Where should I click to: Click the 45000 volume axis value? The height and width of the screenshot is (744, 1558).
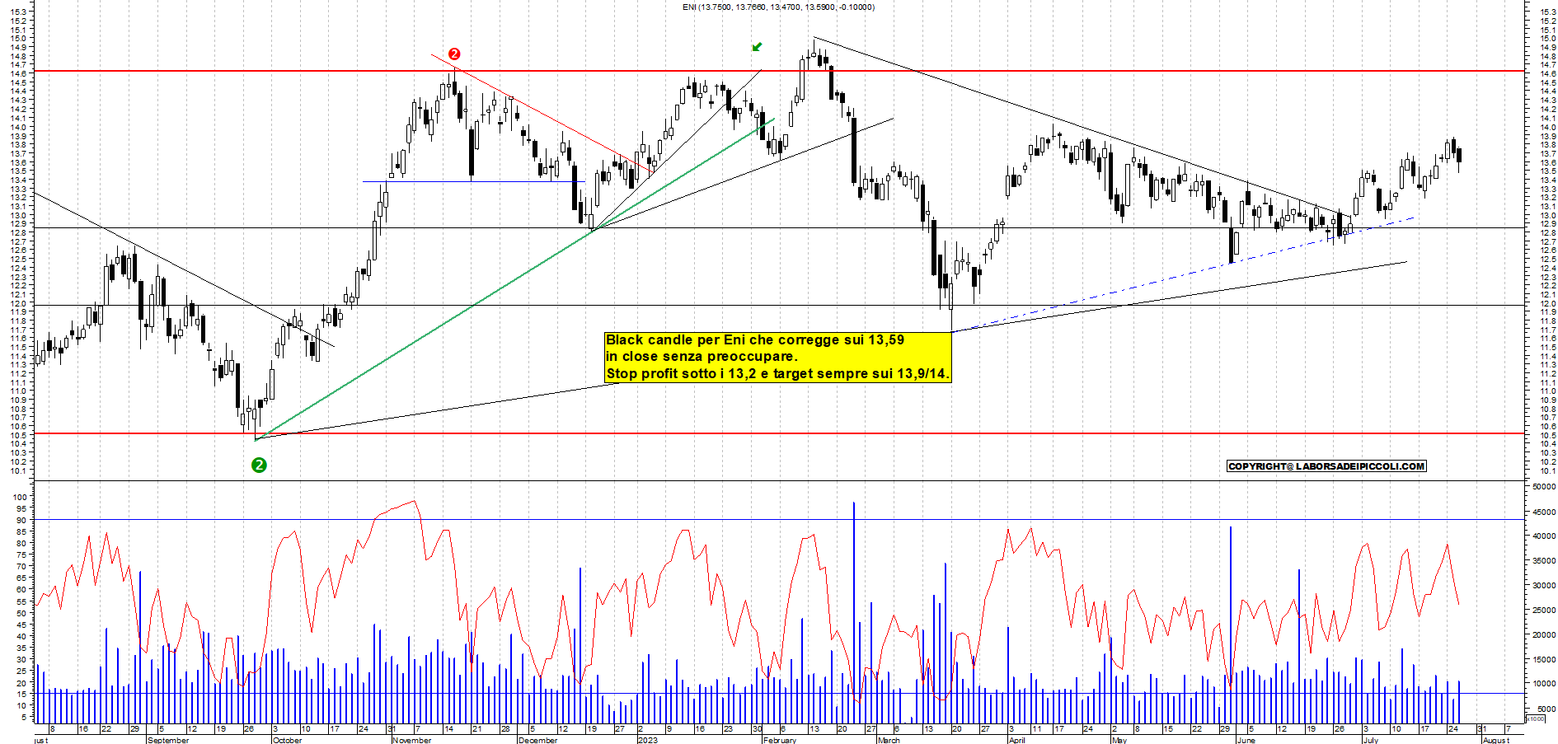[1543, 512]
